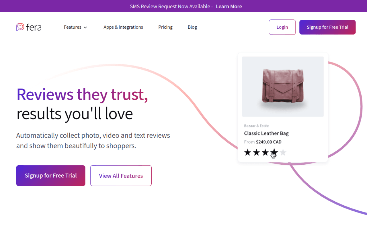Select the fourth rating star
Image resolution: width=367 pixels, height=232 pixels.
[x=274, y=152]
